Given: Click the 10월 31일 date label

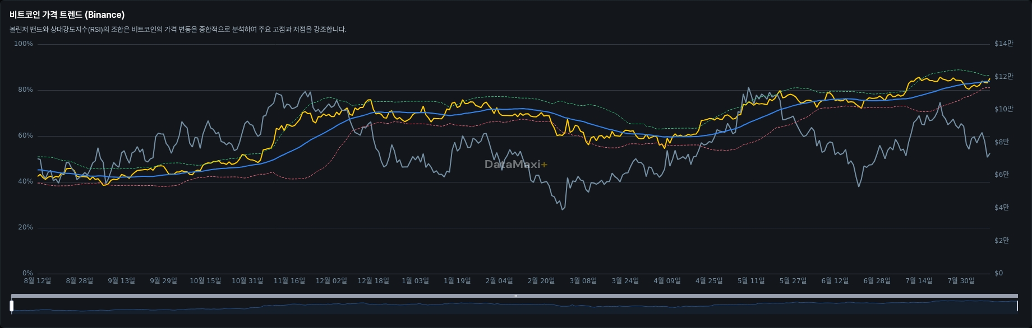Looking at the screenshot, I should click(x=247, y=281).
